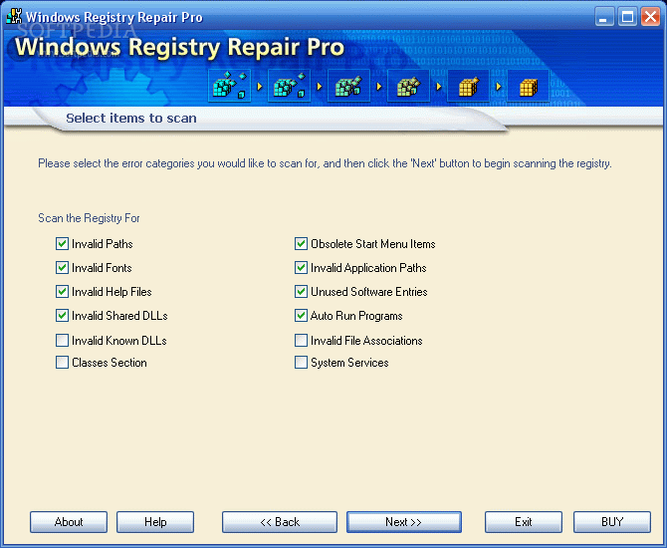Click the second wizard step cube icon
The image size is (667, 548).
(x=290, y=86)
